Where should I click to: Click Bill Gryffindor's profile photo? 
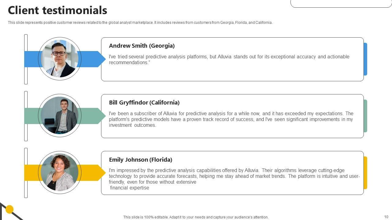tap(59, 116)
